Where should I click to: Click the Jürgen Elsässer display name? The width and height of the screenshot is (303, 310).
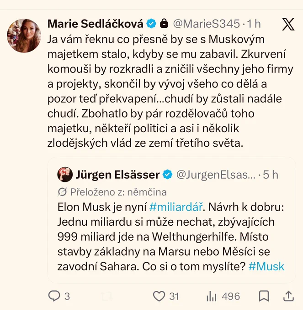coord(117,175)
